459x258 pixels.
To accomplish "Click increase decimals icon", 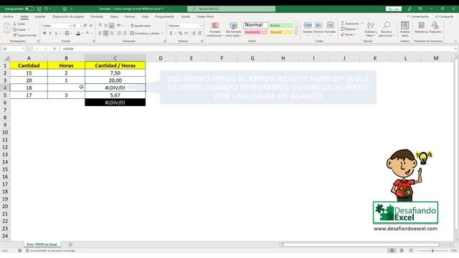I will point(194,34).
